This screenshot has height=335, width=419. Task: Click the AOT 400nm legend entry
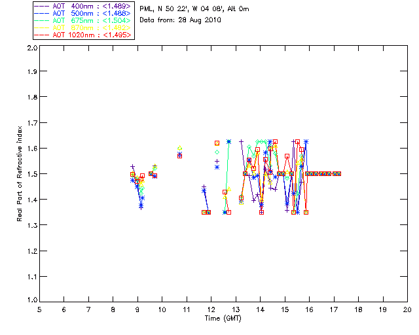pyautogui.click(x=83, y=6)
